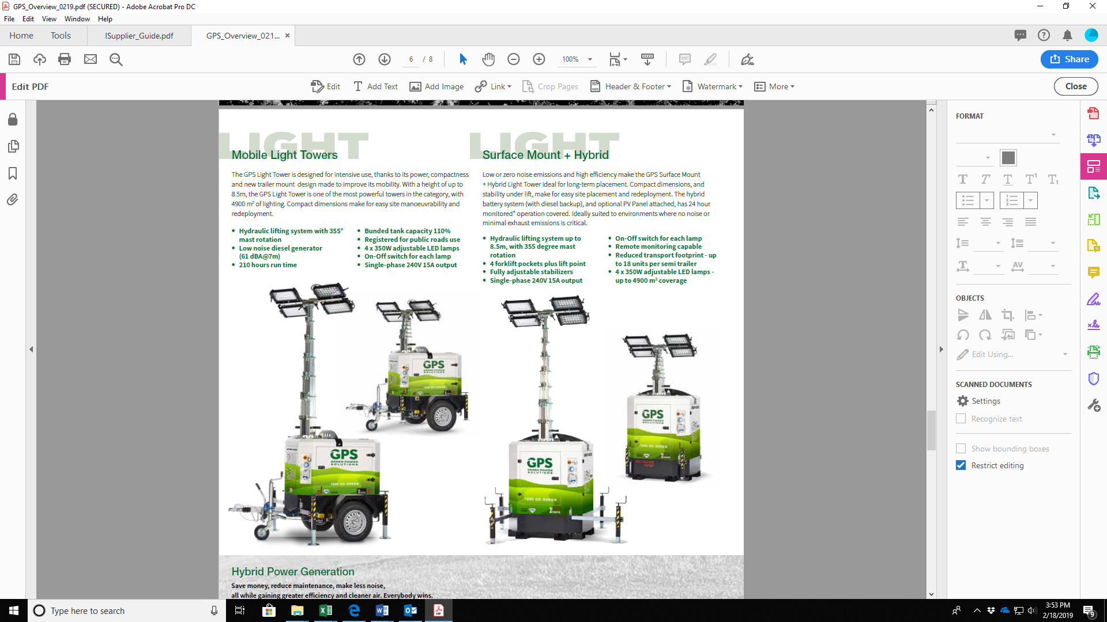Open the View menu

coord(49,19)
